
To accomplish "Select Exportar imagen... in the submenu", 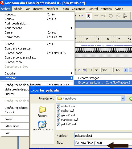I will tap(103, 78).
